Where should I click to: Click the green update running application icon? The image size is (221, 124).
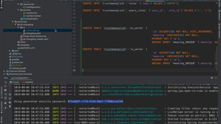click(6, 94)
